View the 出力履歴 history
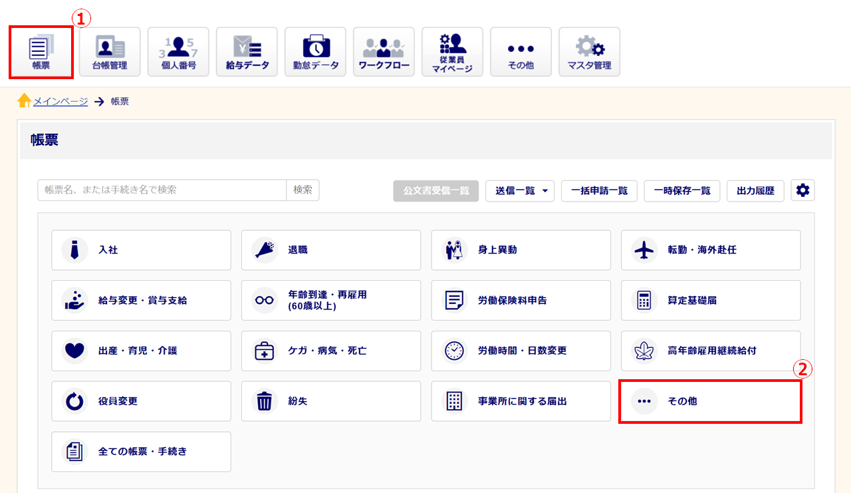 pos(755,190)
